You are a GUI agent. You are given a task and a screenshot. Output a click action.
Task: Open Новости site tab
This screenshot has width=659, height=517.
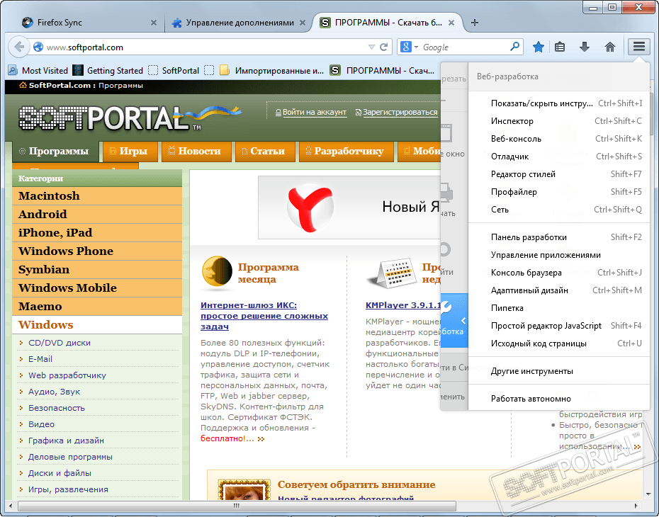196,151
